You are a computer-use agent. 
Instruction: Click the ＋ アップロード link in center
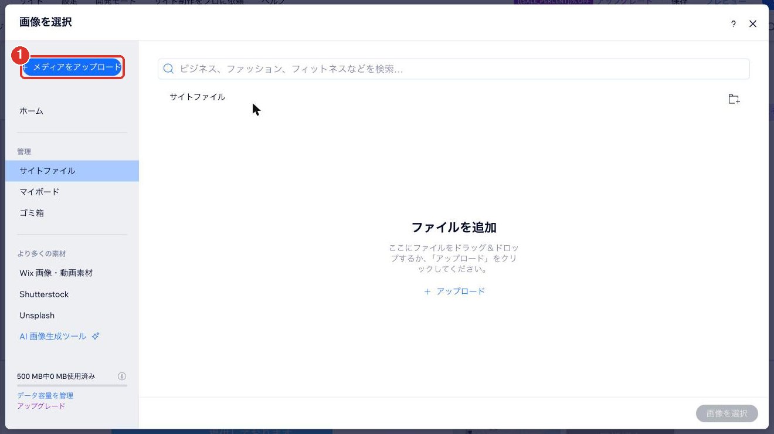454,291
